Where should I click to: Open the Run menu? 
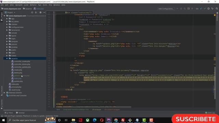40,5
